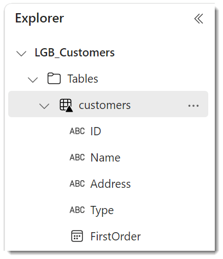The image size is (223, 259).
Task: Collapse the LGB_Customers node chevron
Action: 21,54
